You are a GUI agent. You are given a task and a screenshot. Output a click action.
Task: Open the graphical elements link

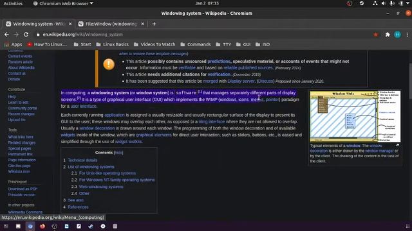[154, 135]
